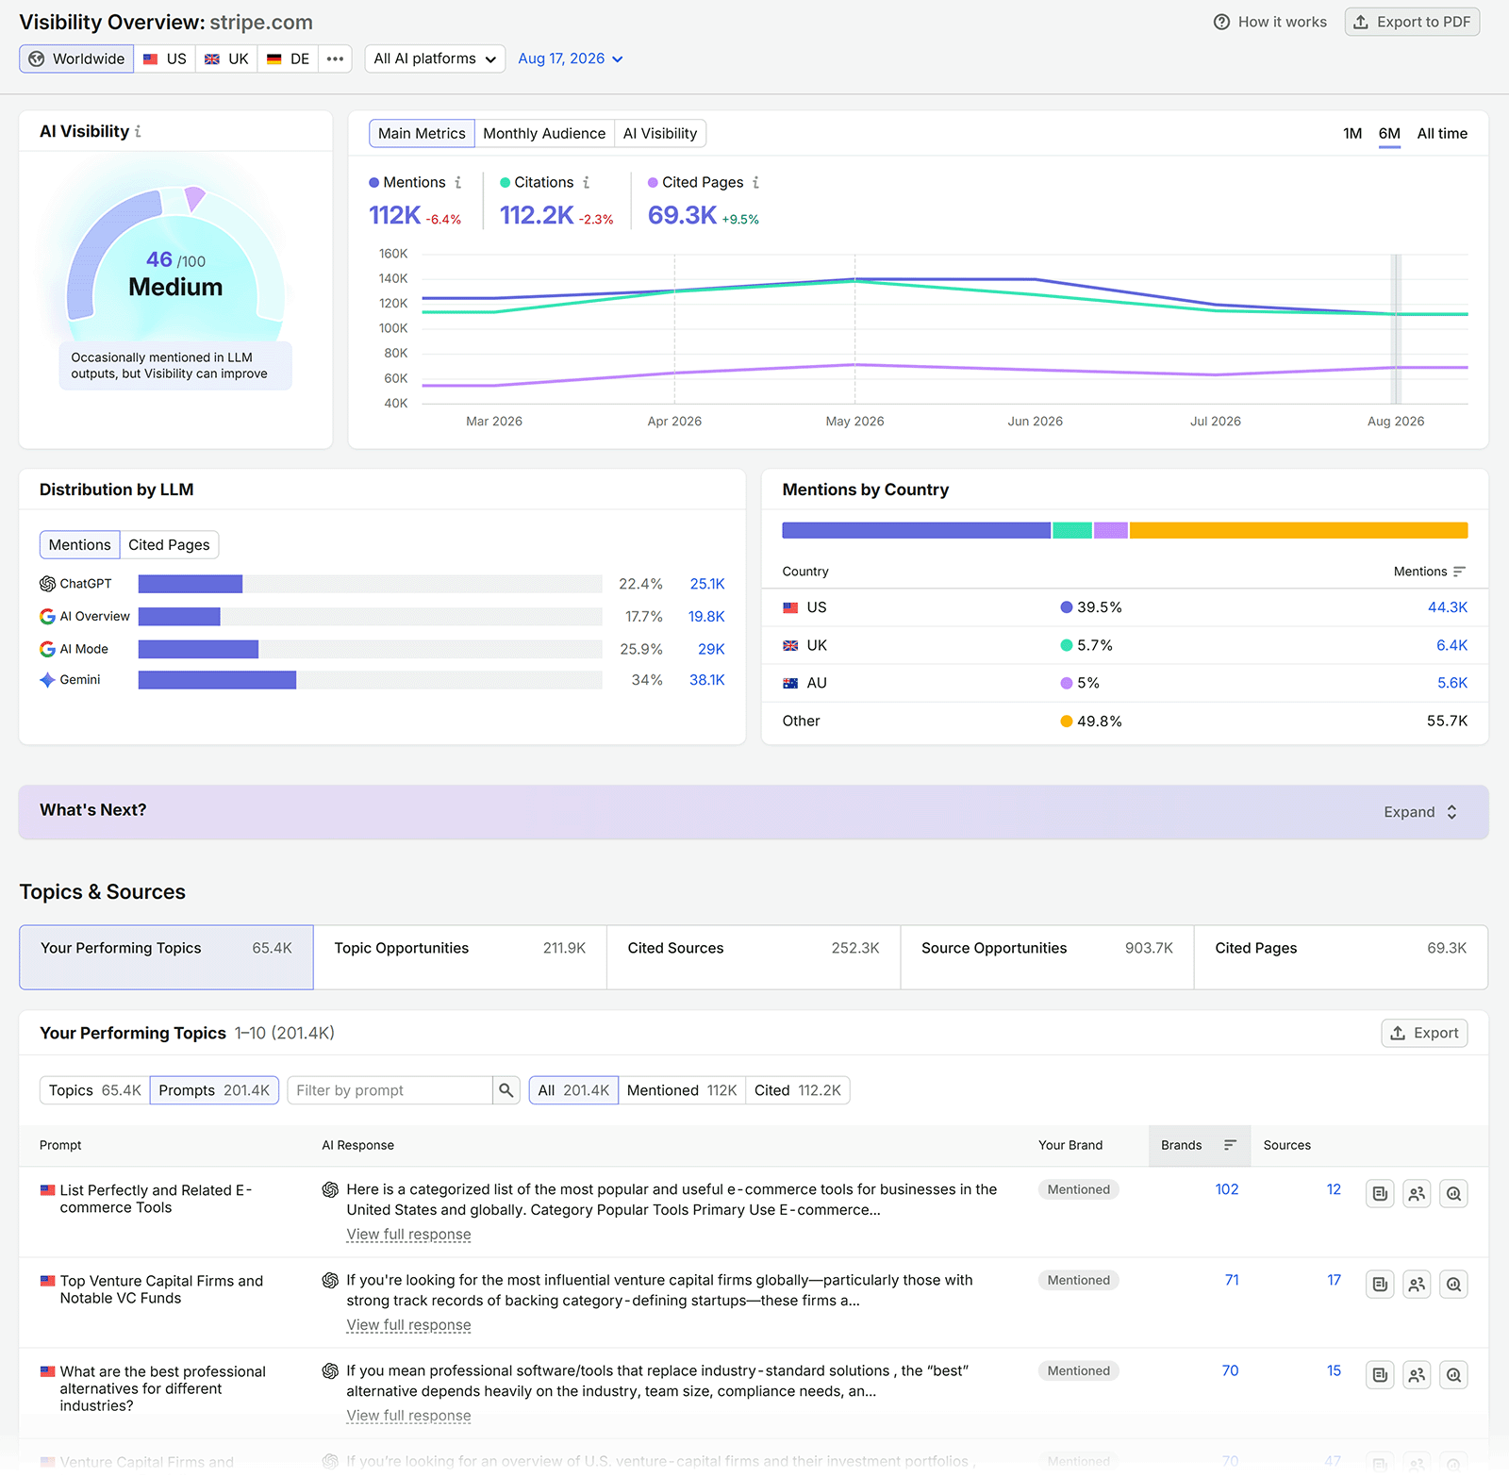Screen dimensions: 1509x1477
Task: Filter prompts by Cited 112.2K
Action: (798, 1090)
